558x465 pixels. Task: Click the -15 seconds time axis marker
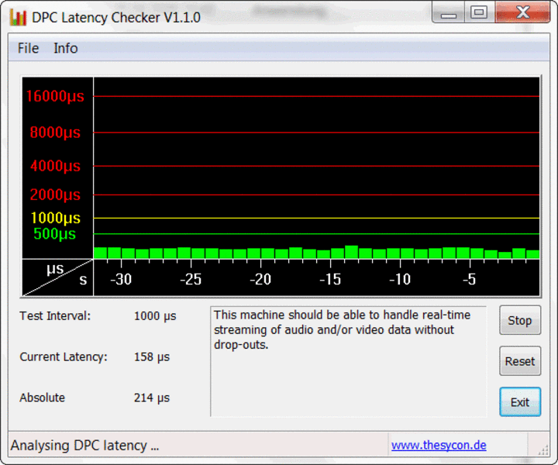[x=330, y=279]
